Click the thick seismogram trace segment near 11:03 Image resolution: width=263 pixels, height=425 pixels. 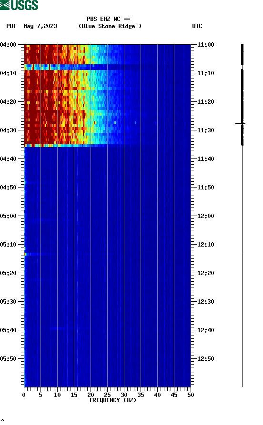[x=243, y=55]
